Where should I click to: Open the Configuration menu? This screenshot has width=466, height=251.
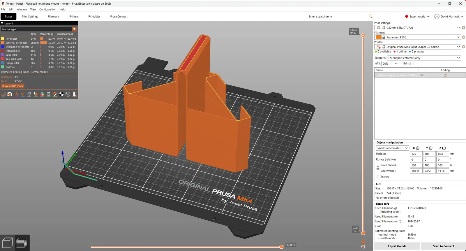point(48,9)
